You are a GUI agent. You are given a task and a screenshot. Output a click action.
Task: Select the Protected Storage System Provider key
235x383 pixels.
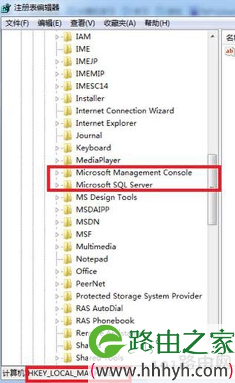pos(139,296)
